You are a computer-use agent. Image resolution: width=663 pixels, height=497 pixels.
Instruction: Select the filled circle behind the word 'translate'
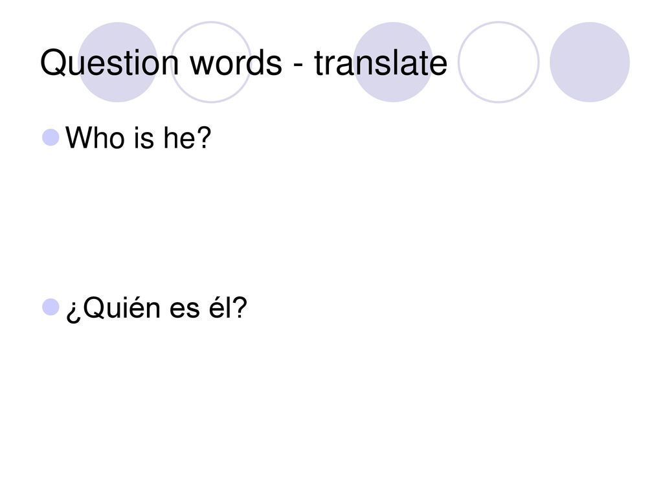pyautogui.click(x=393, y=62)
